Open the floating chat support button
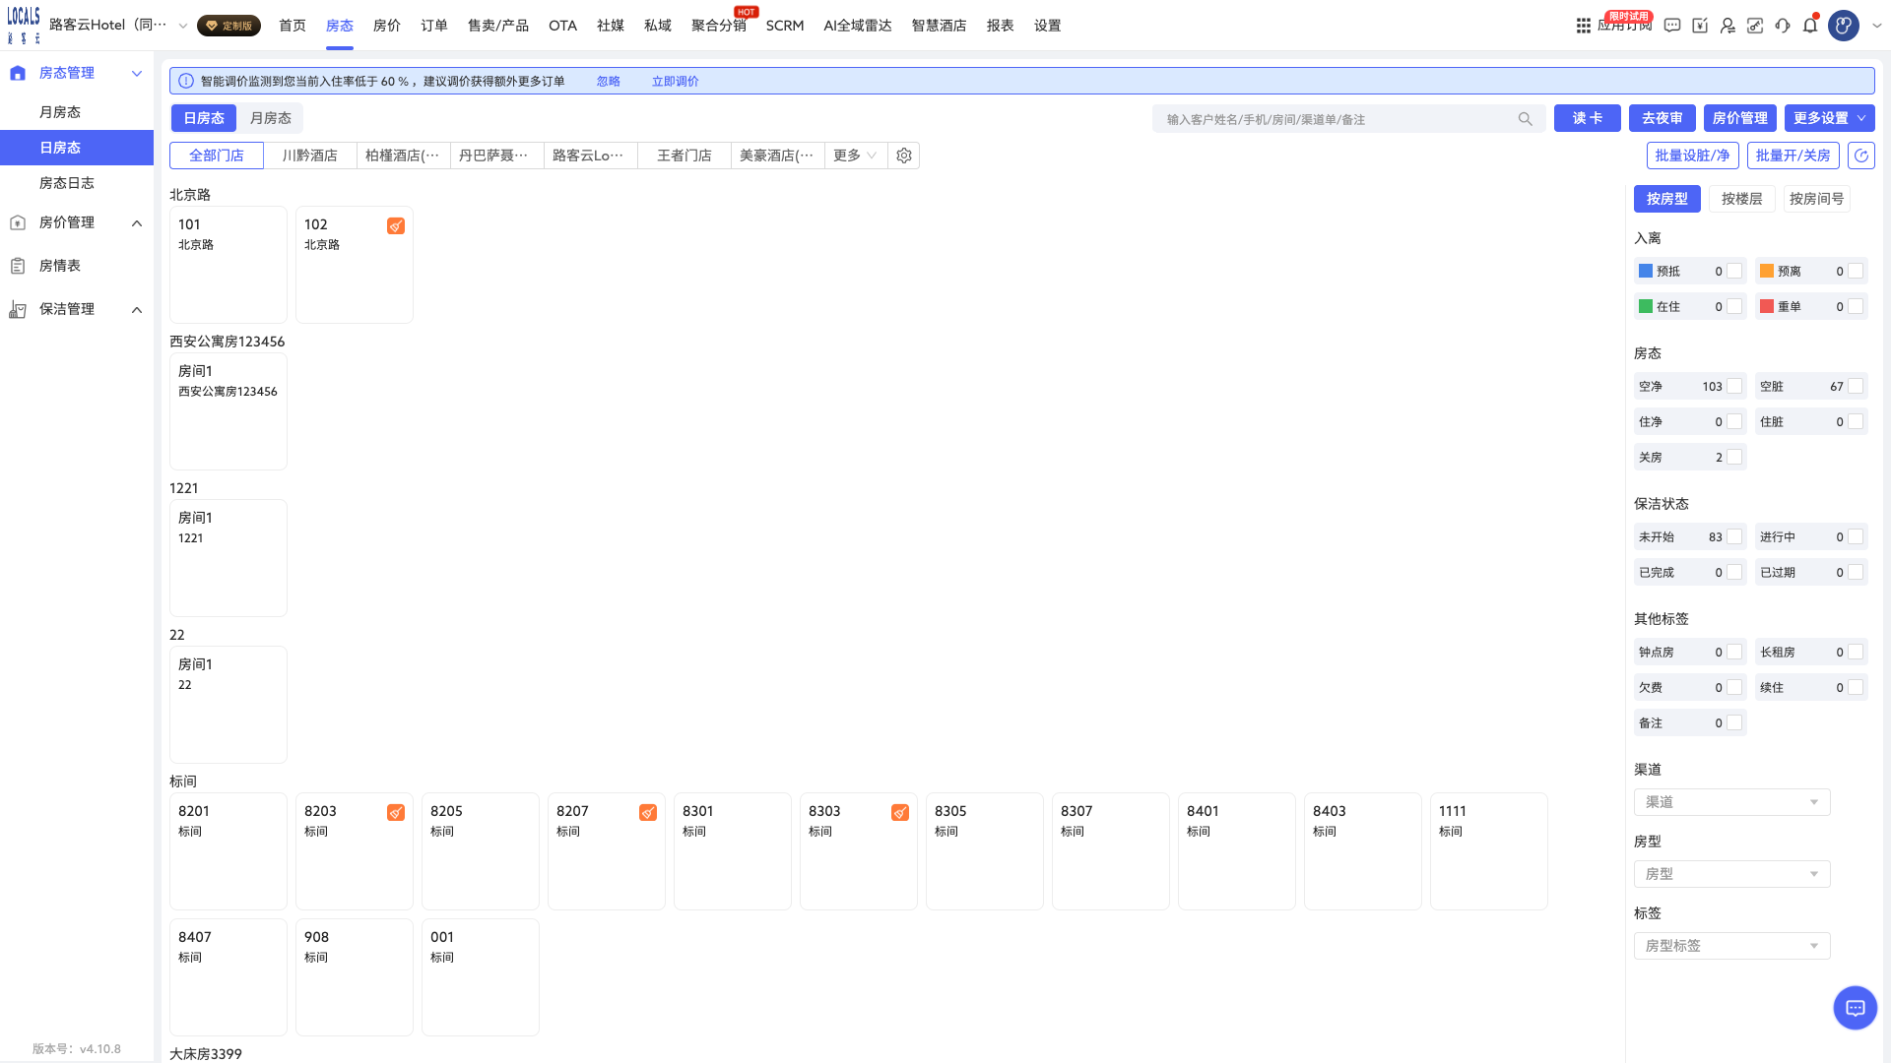 (x=1856, y=1008)
